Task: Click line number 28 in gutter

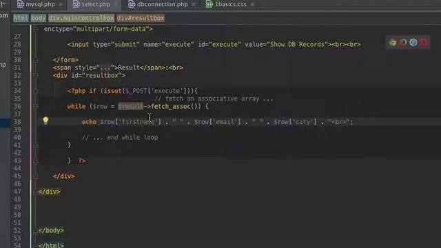Action: [17, 44]
